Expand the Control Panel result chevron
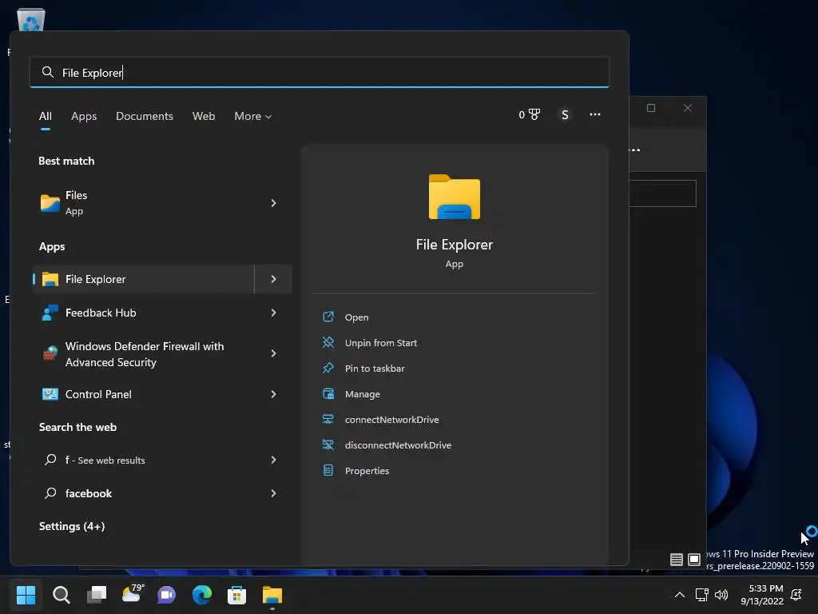 point(273,394)
